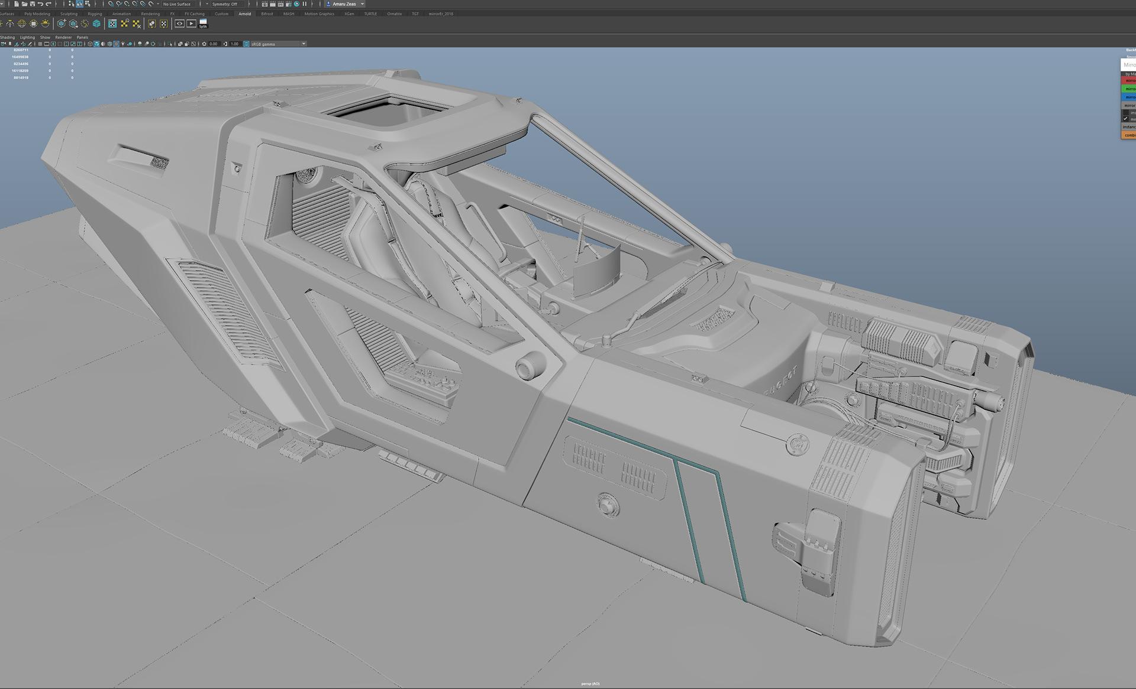1136x689 pixels.
Task: Create Arnold skydome light from shelf
Action: click(22, 24)
